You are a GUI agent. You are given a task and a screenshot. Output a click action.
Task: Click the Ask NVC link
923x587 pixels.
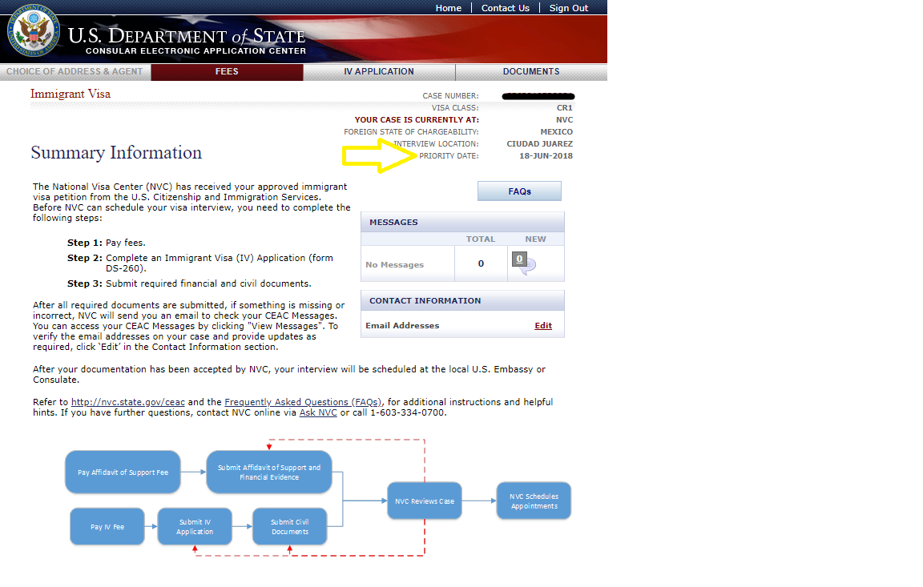(318, 413)
